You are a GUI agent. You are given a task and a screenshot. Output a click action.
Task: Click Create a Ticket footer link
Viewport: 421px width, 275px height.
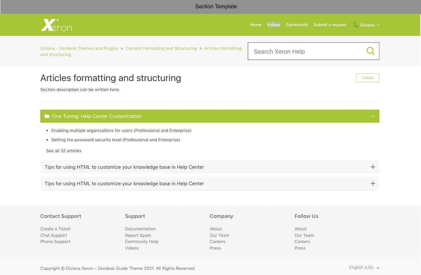55,229
